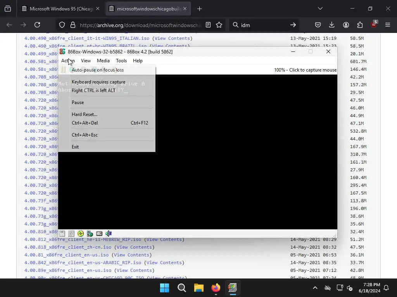Switch to Firefox on the taskbar
The height and width of the screenshot is (297, 397).
point(216,288)
